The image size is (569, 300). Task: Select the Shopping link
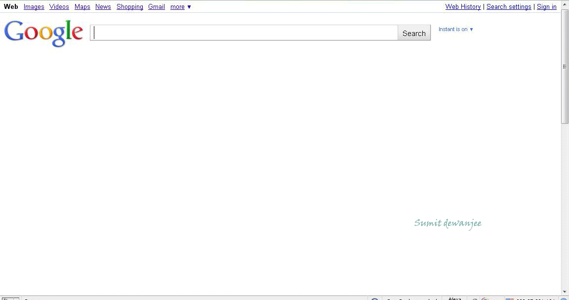pos(129,7)
